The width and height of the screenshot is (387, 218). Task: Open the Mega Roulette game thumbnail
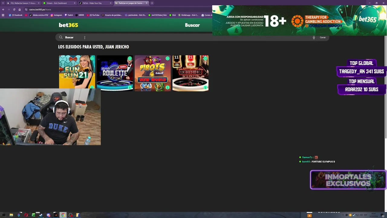[115, 73]
